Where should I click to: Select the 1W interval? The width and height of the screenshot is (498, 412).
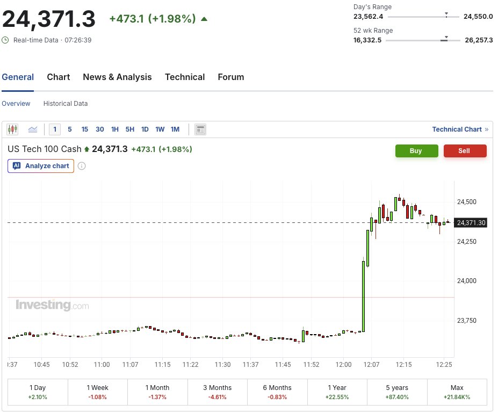coord(160,129)
